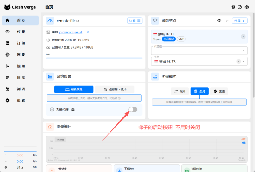
Task: Expand the 代理组 dropdown
Action: click(x=199, y=50)
